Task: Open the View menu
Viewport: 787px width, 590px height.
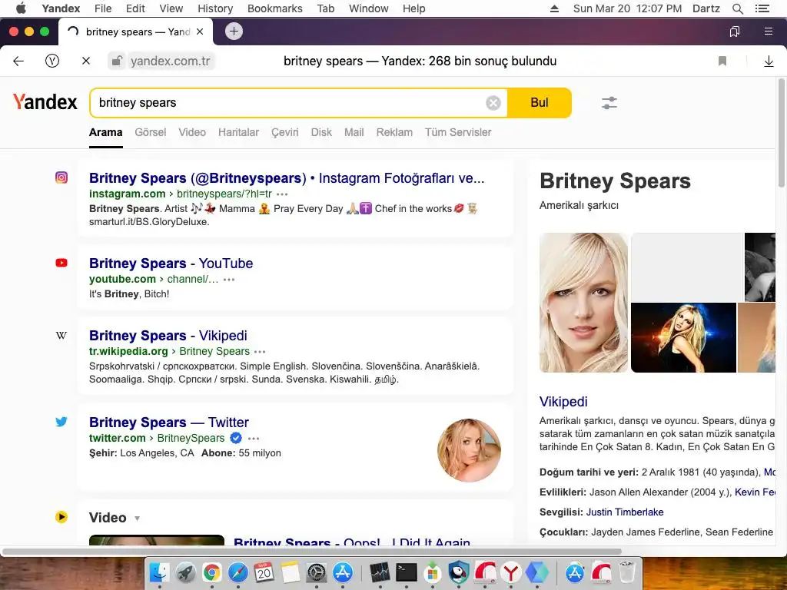Action: [171, 8]
